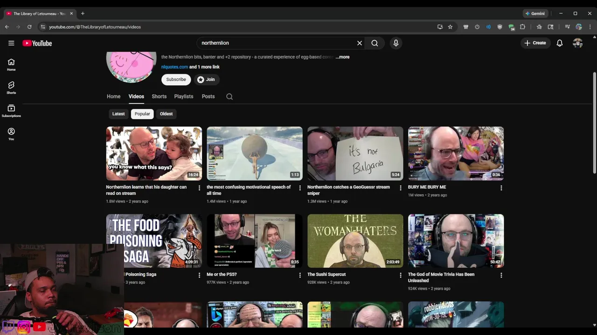597x335 pixels.
Task: Open options for 'God of Movie Trivia' video
Action: [x=501, y=275]
